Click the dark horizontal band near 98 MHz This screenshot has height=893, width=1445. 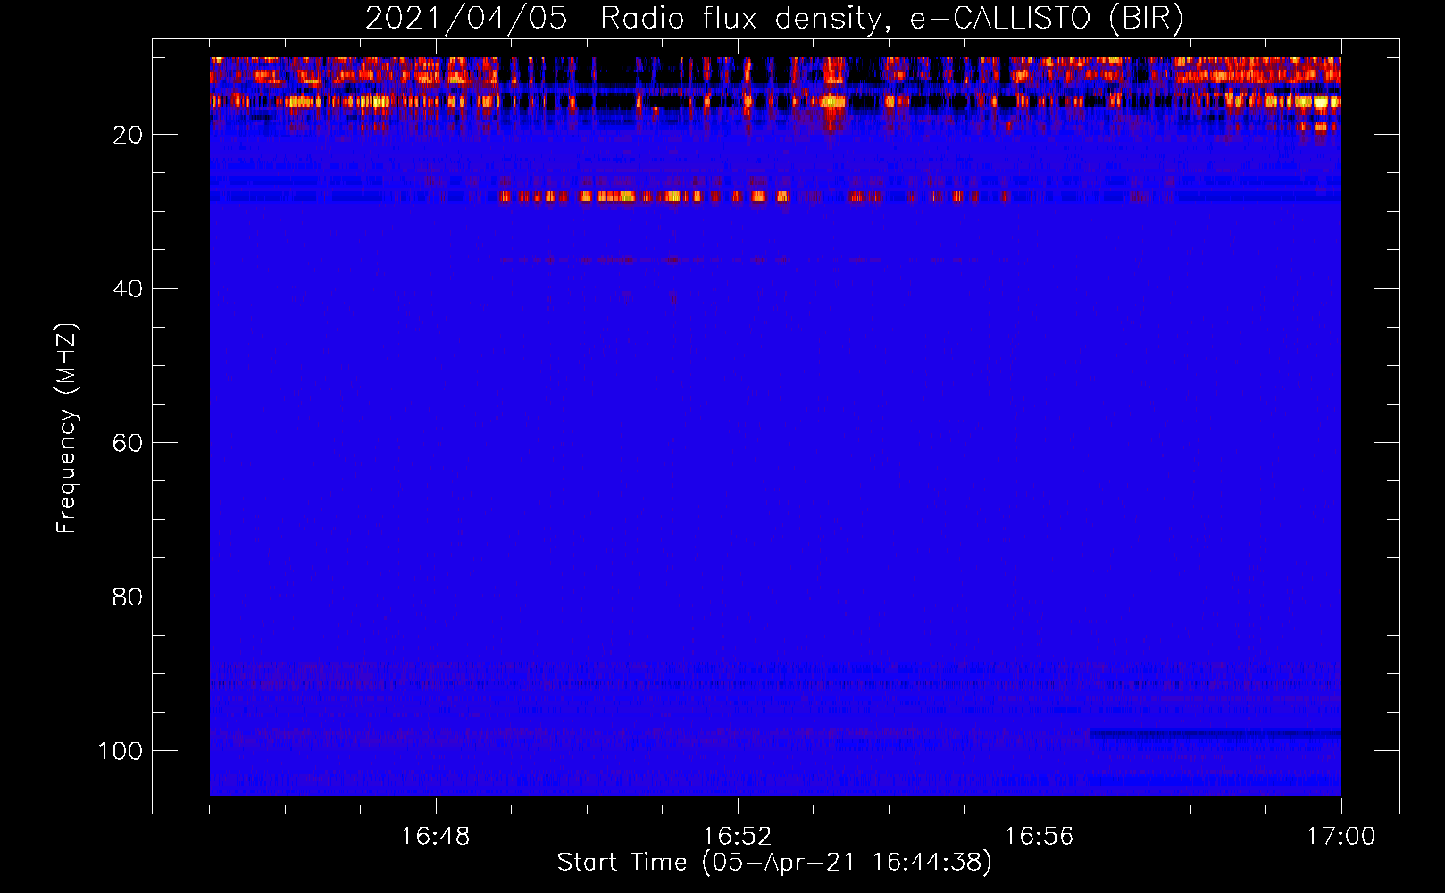[1215, 734]
